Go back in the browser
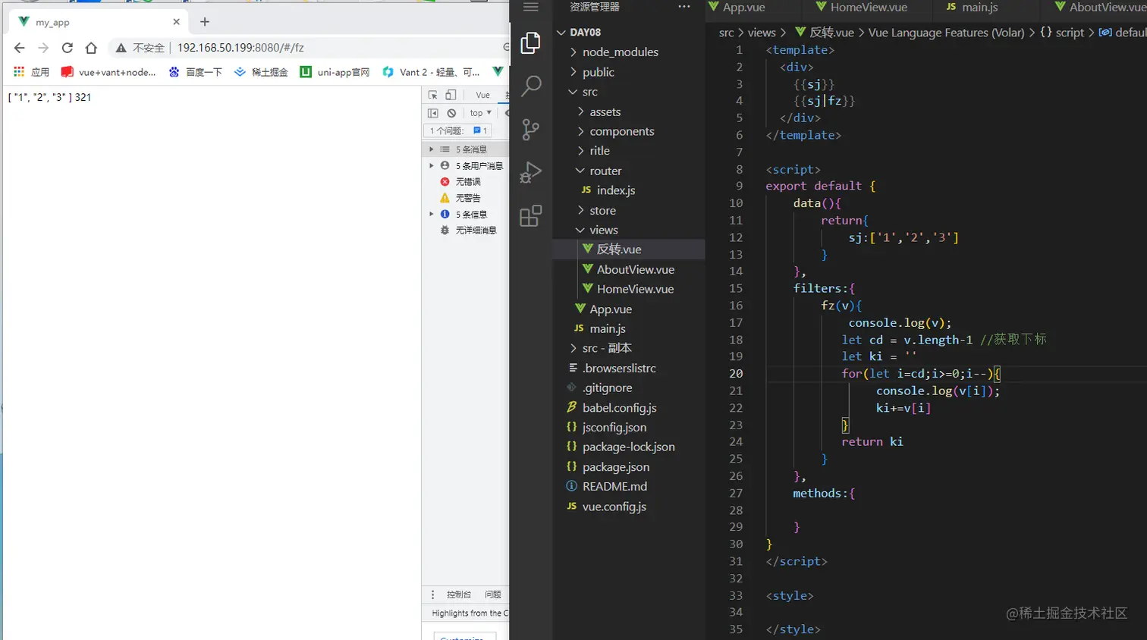Image resolution: width=1147 pixels, height=640 pixels. coord(20,48)
